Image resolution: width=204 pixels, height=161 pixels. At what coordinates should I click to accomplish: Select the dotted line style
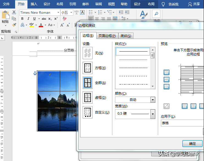pyautogui.click(x=133, y=60)
